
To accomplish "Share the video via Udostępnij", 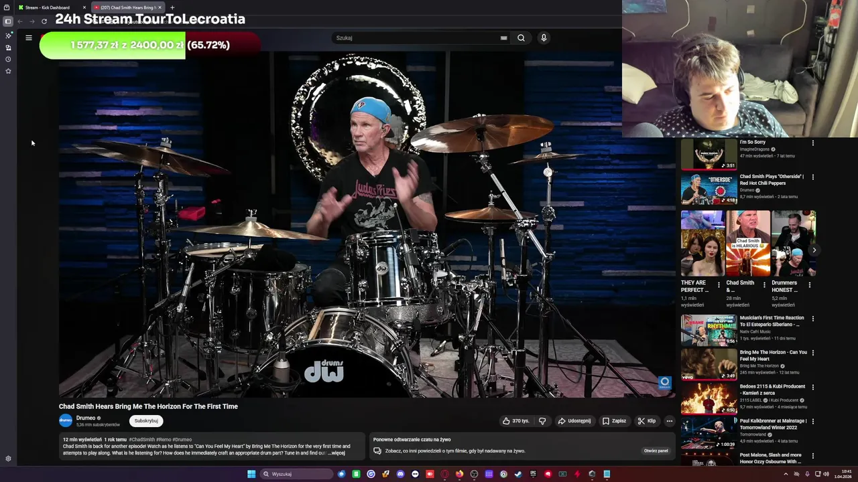I will (x=574, y=421).
